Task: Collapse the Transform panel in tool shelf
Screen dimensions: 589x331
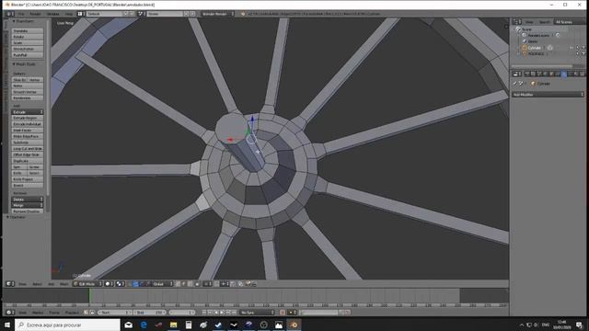Action: pyautogui.click(x=24, y=21)
